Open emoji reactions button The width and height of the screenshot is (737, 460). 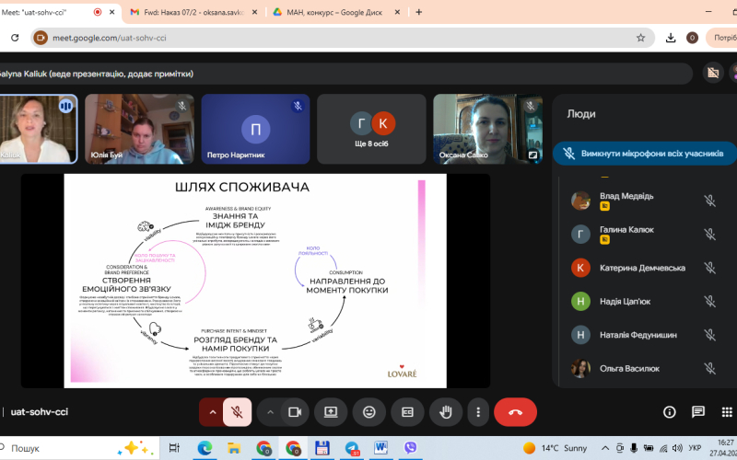[x=369, y=412]
